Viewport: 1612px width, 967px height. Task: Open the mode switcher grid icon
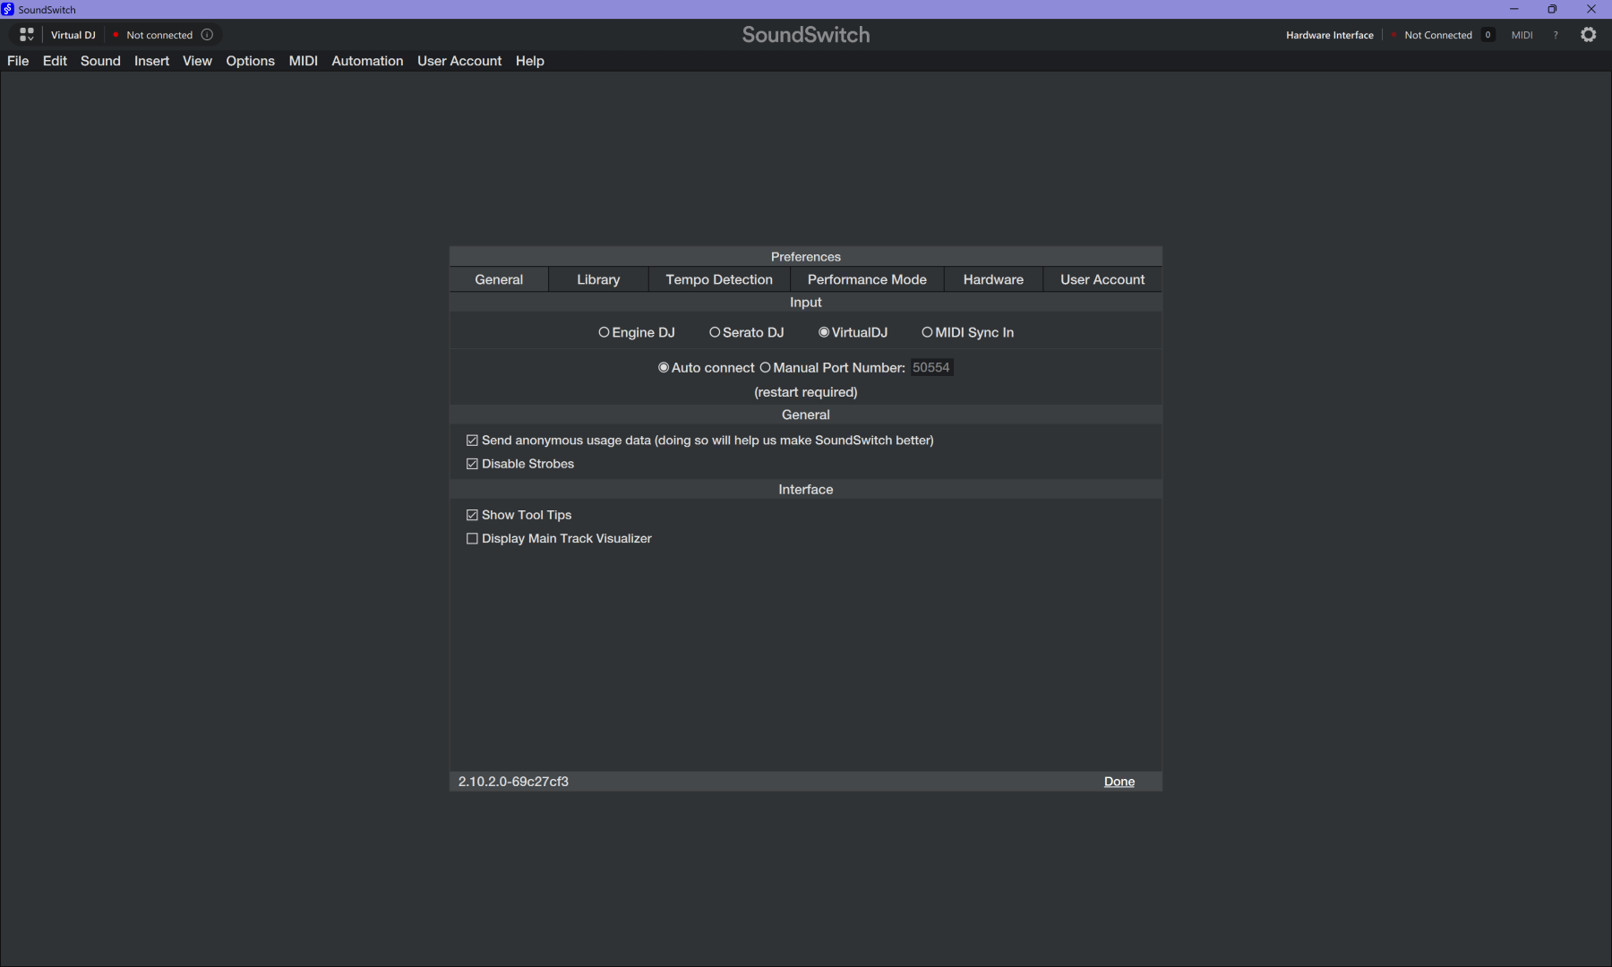tap(27, 35)
